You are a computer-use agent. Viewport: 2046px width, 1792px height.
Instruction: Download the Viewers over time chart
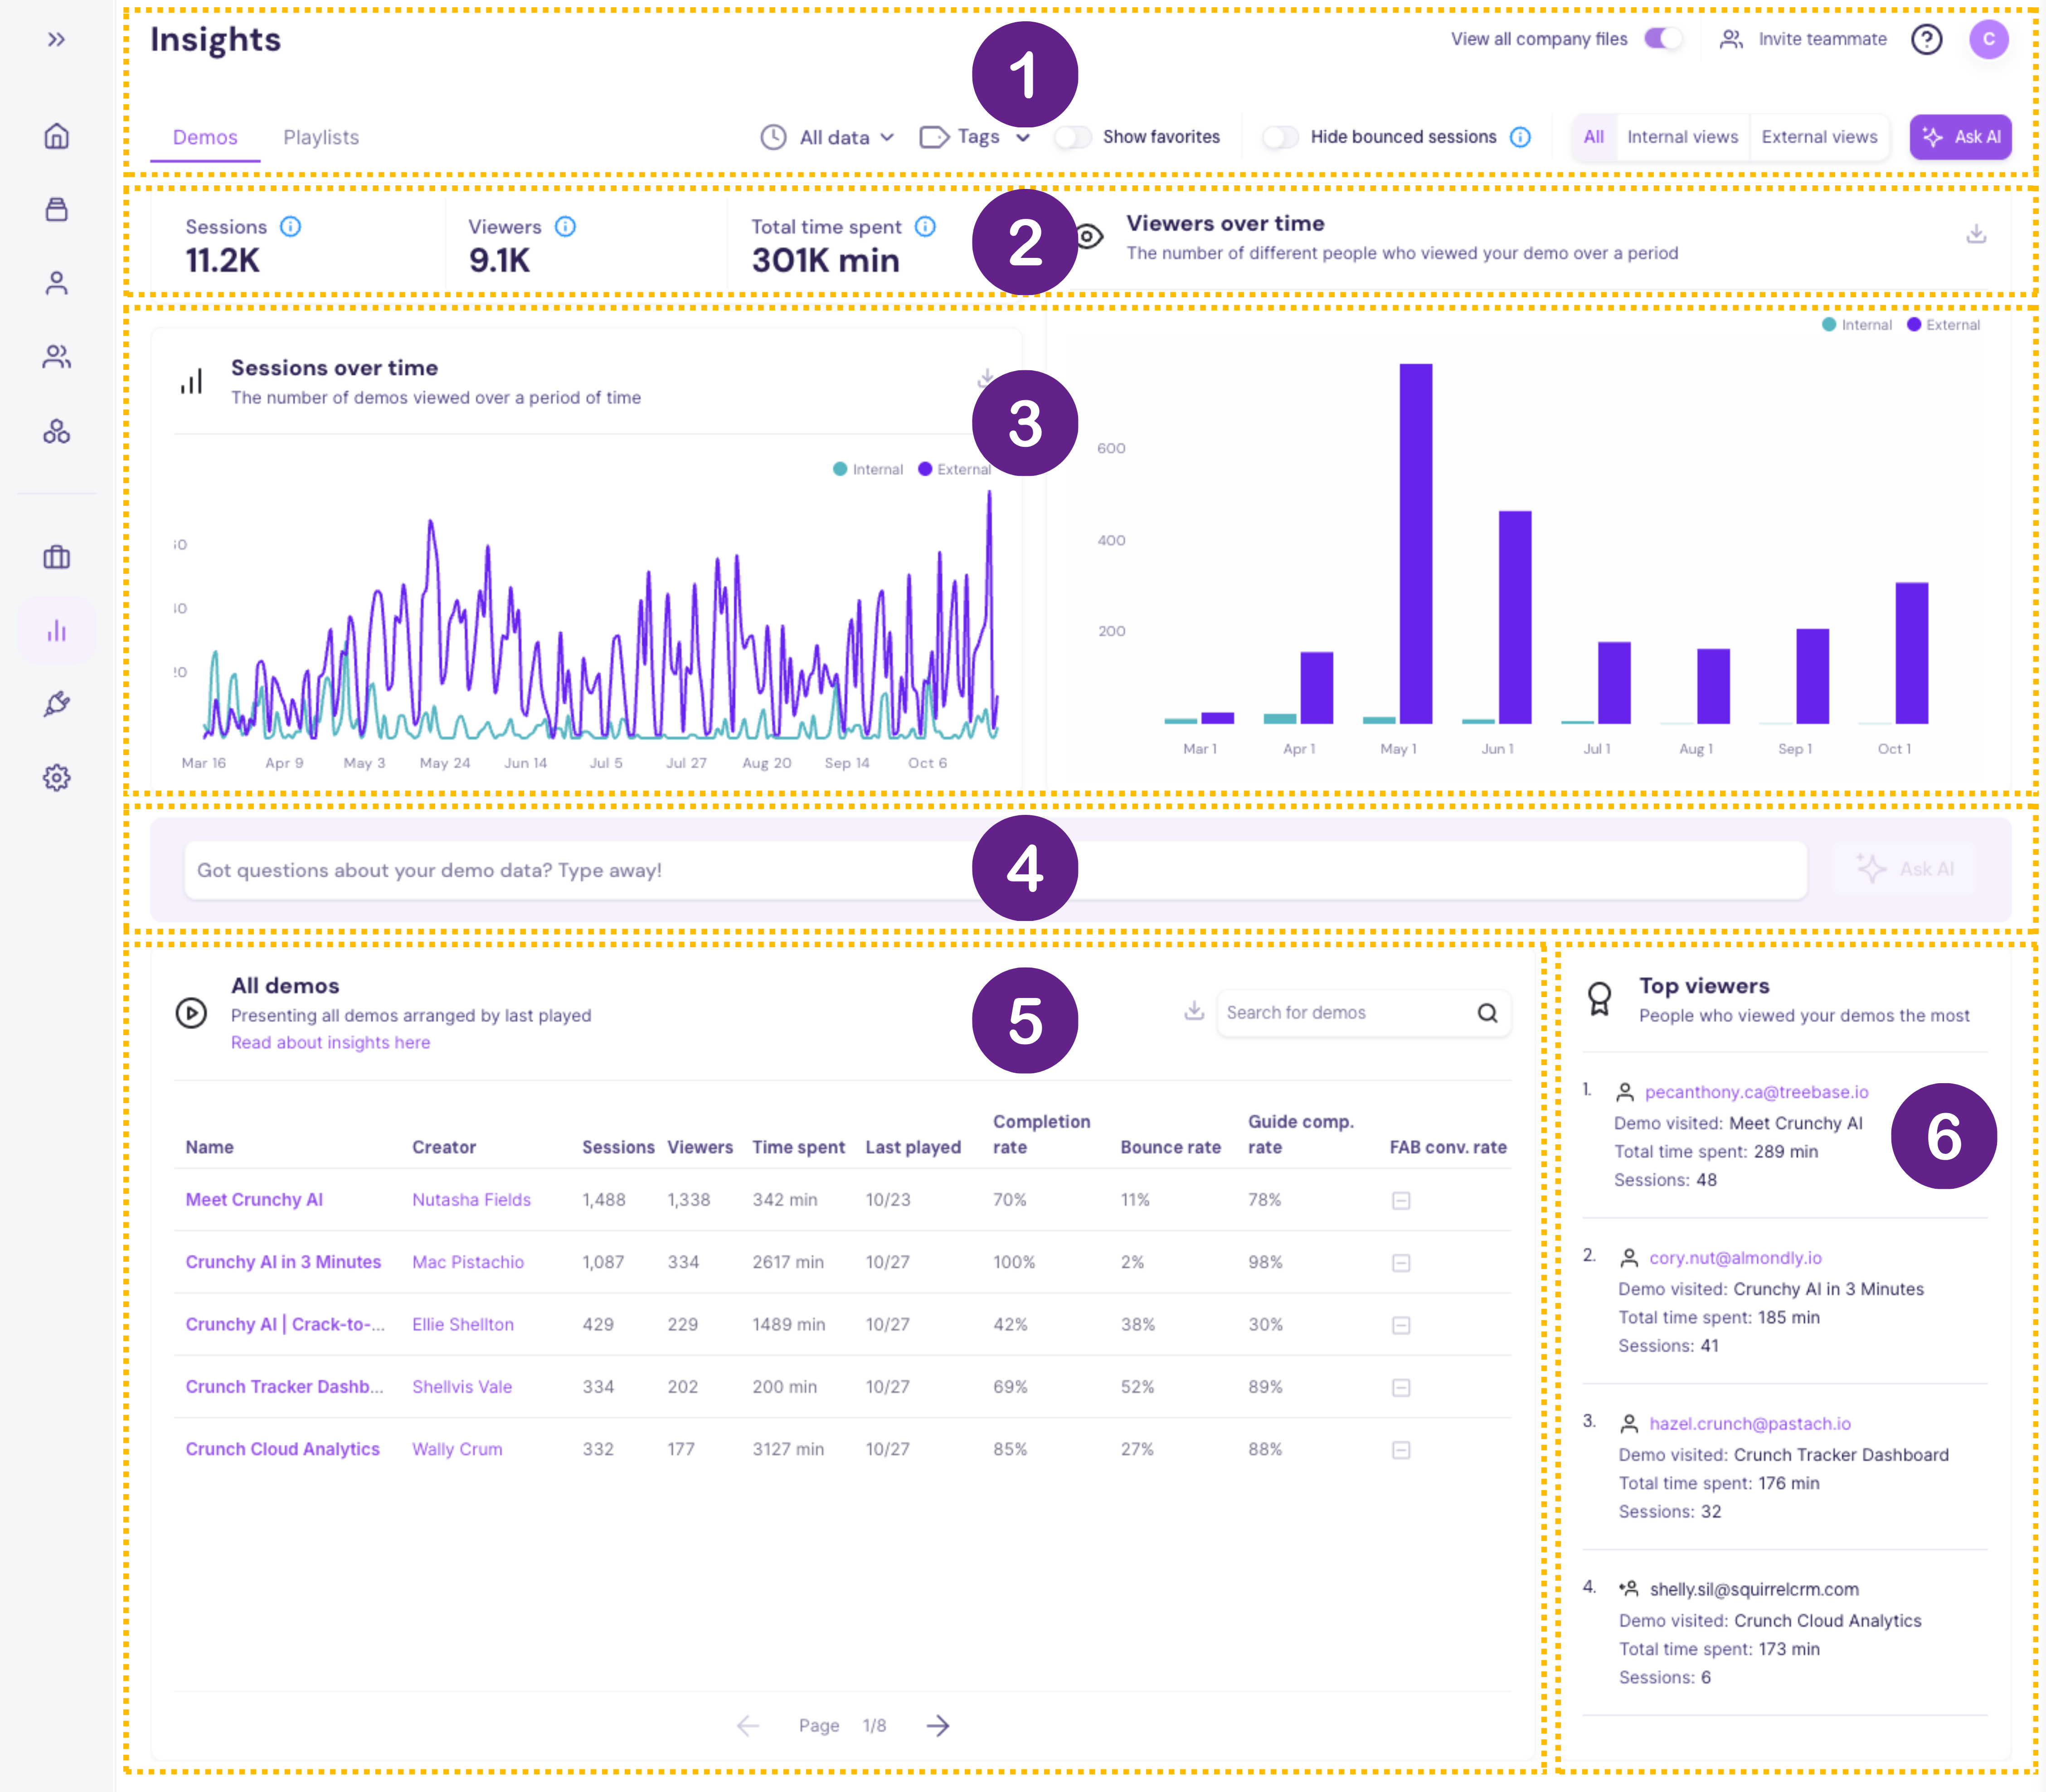(x=1976, y=234)
